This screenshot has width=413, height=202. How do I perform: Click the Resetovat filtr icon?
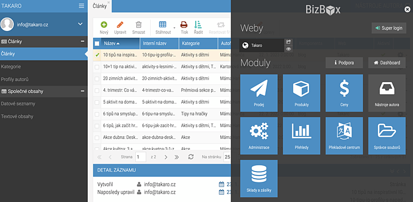[x=220, y=25]
